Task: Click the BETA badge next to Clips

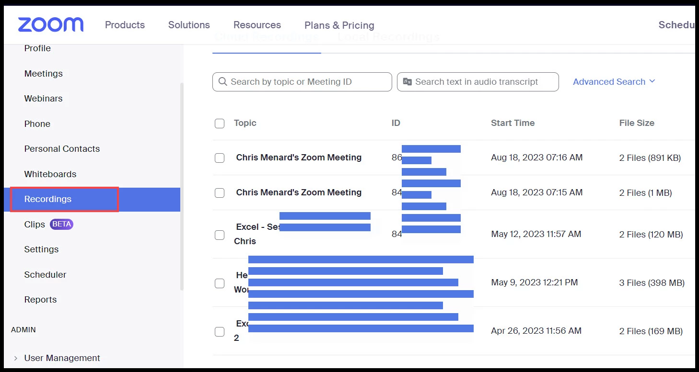Action: [x=62, y=224]
